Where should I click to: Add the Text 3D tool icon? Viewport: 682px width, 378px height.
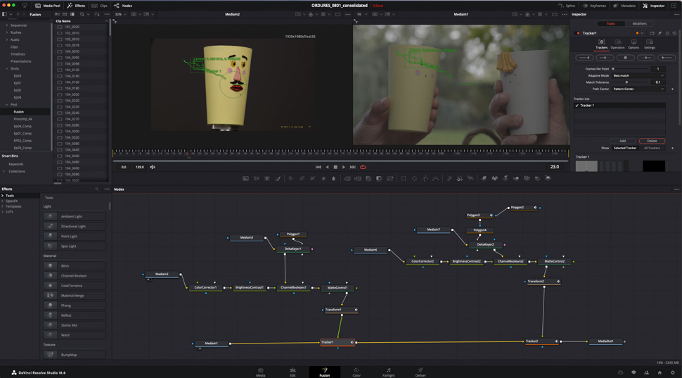(x=506, y=179)
